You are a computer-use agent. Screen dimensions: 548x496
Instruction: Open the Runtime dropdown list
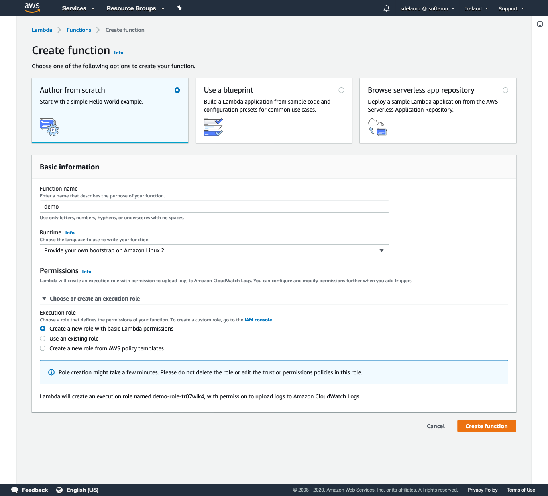click(x=214, y=250)
